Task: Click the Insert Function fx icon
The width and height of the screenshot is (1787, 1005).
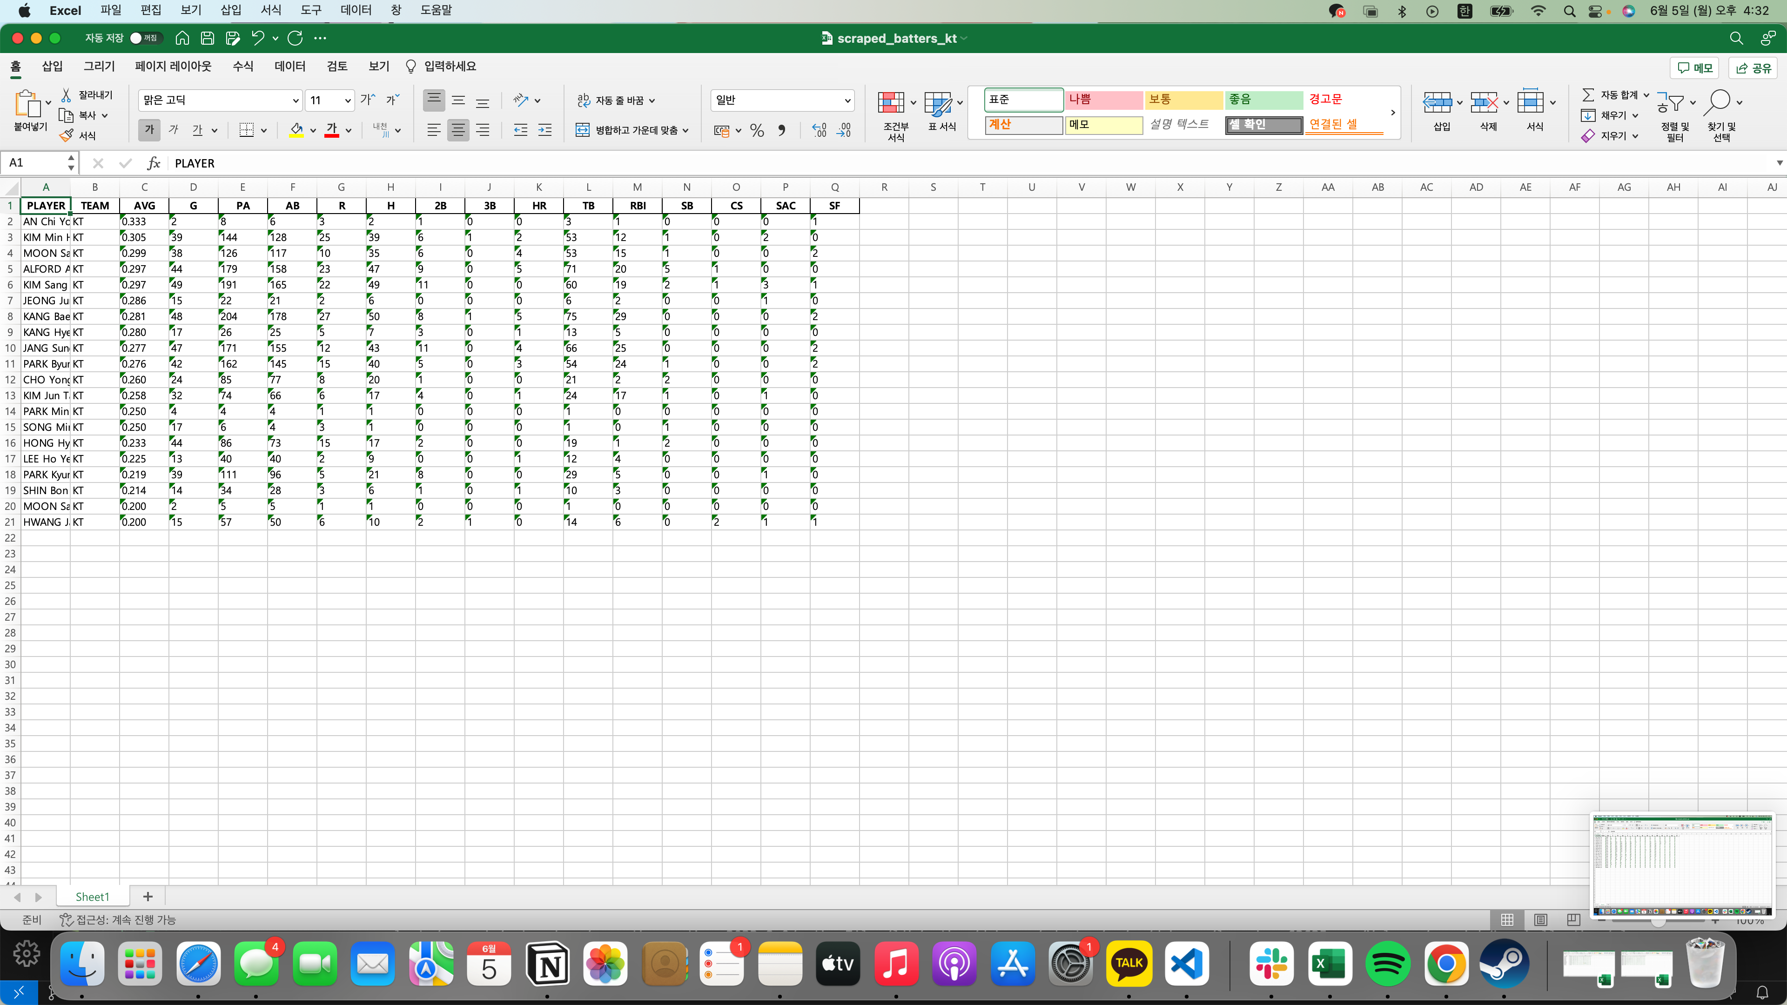Action: click(153, 163)
